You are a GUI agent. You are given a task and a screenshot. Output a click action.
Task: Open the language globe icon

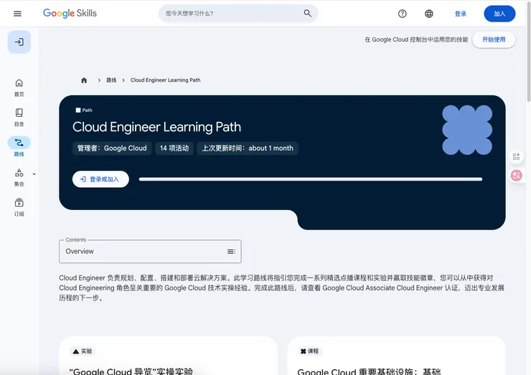[428, 14]
